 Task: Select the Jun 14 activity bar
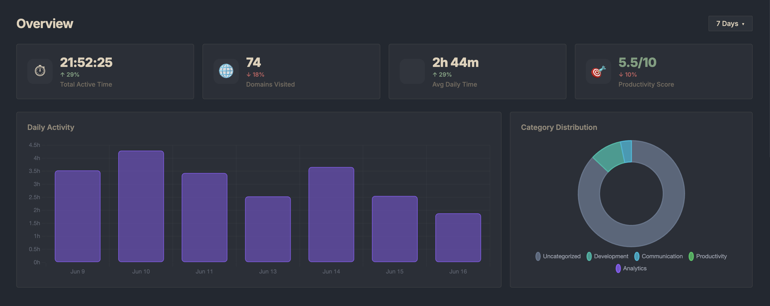pos(331,214)
